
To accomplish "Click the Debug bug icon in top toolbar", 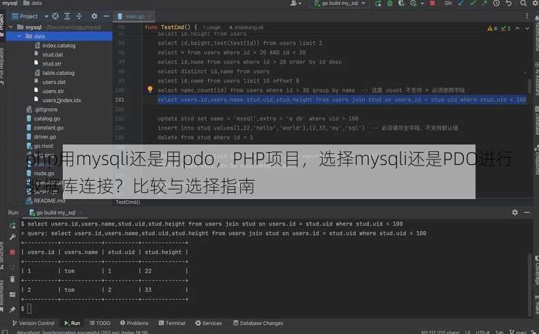I will click(x=390, y=3).
